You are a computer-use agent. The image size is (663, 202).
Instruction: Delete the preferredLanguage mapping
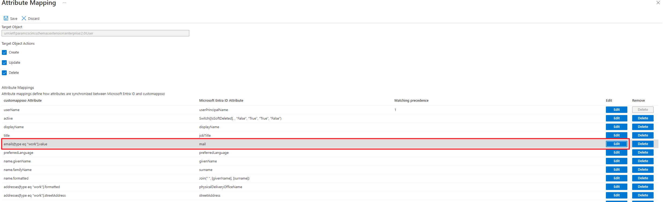pyautogui.click(x=643, y=153)
